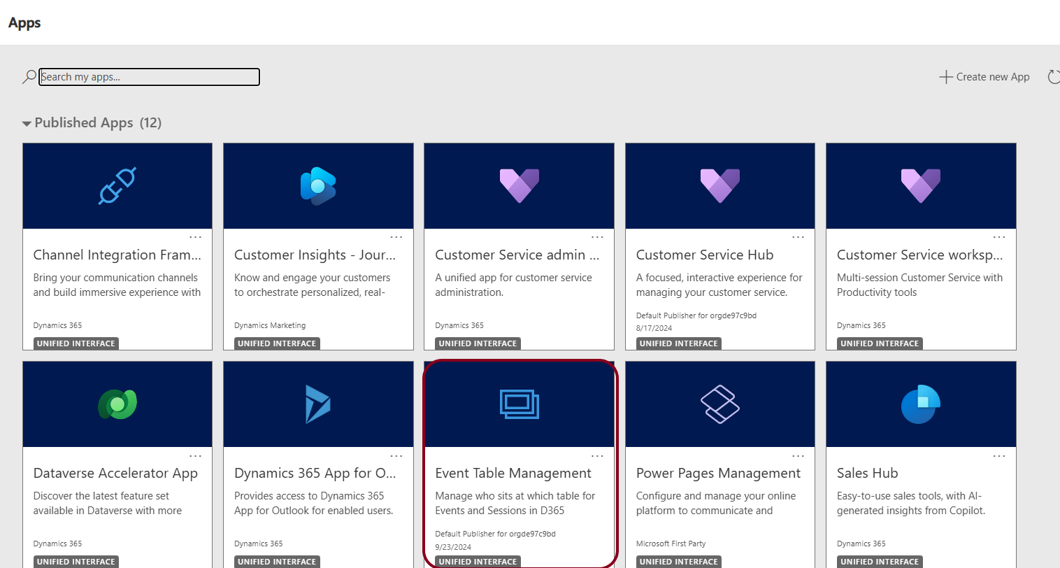
Task: Open more options for Customer Service workspace
Action: [x=999, y=238]
